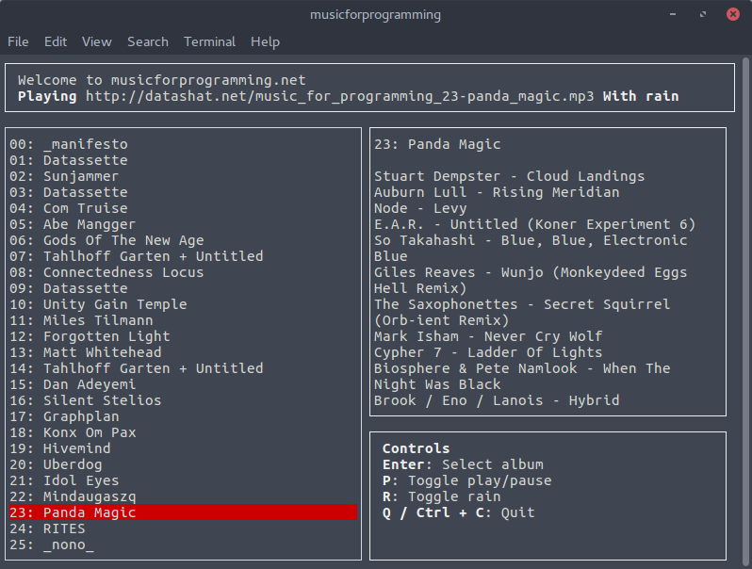Click 'P: Toggle play/pause' hint
Viewport: 752px width, 569px height.
[x=467, y=480]
